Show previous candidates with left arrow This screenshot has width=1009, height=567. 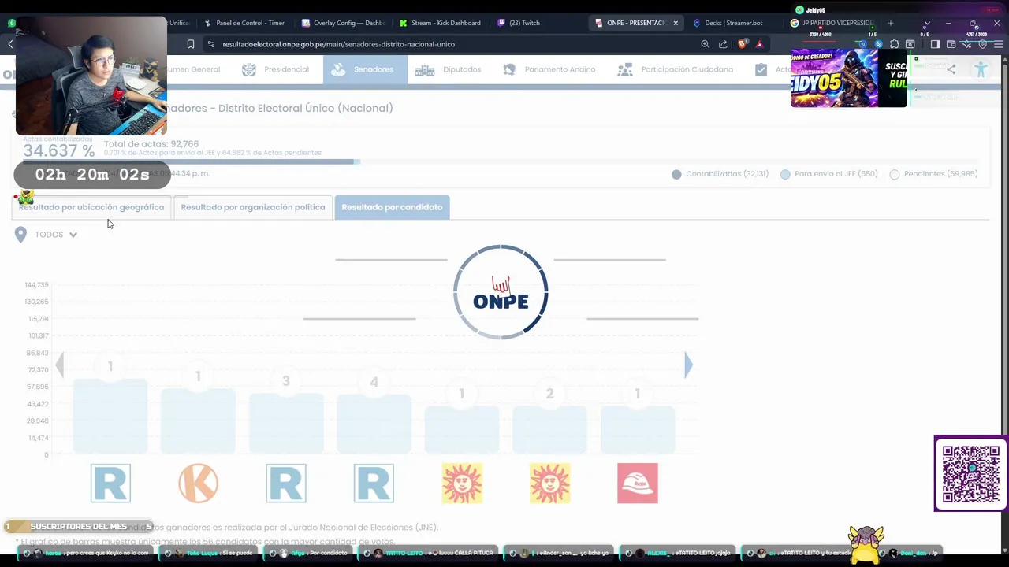[x=60, y=365]
